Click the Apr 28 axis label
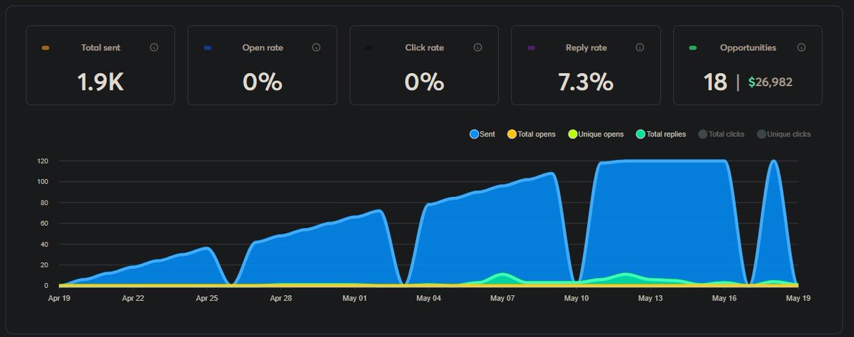Screen dimensions: 854x337 pos(281,299)
